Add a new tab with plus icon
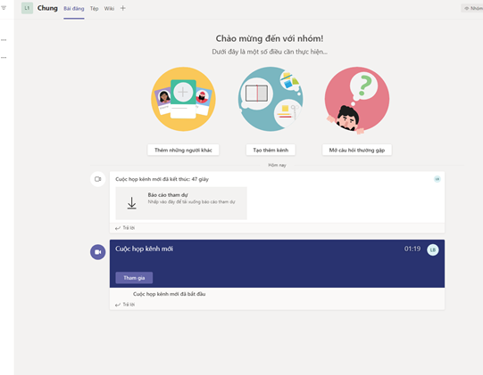 (123, 8)
